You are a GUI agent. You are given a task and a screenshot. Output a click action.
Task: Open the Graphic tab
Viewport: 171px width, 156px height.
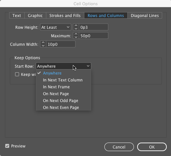[x=35, y=16]
